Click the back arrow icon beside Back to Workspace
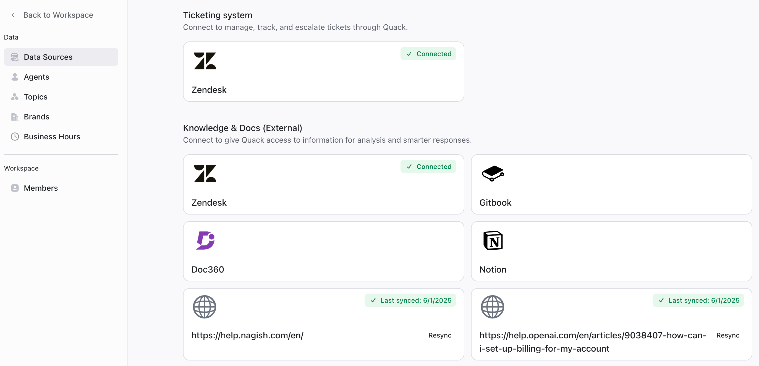Image resolution: width=759 pixels, height=366 pixels. (14, 15)
